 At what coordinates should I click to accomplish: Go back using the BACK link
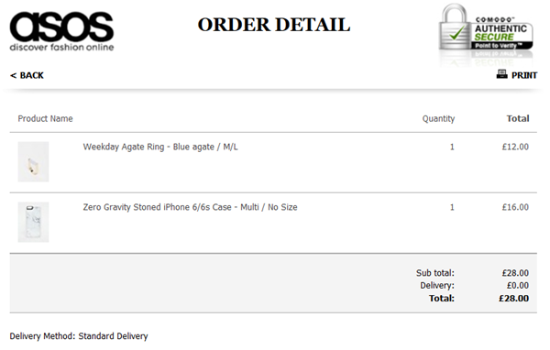27,75
